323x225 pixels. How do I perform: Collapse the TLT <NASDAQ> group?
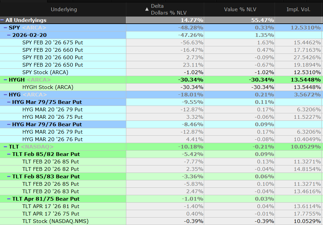[x=5, y=147]
